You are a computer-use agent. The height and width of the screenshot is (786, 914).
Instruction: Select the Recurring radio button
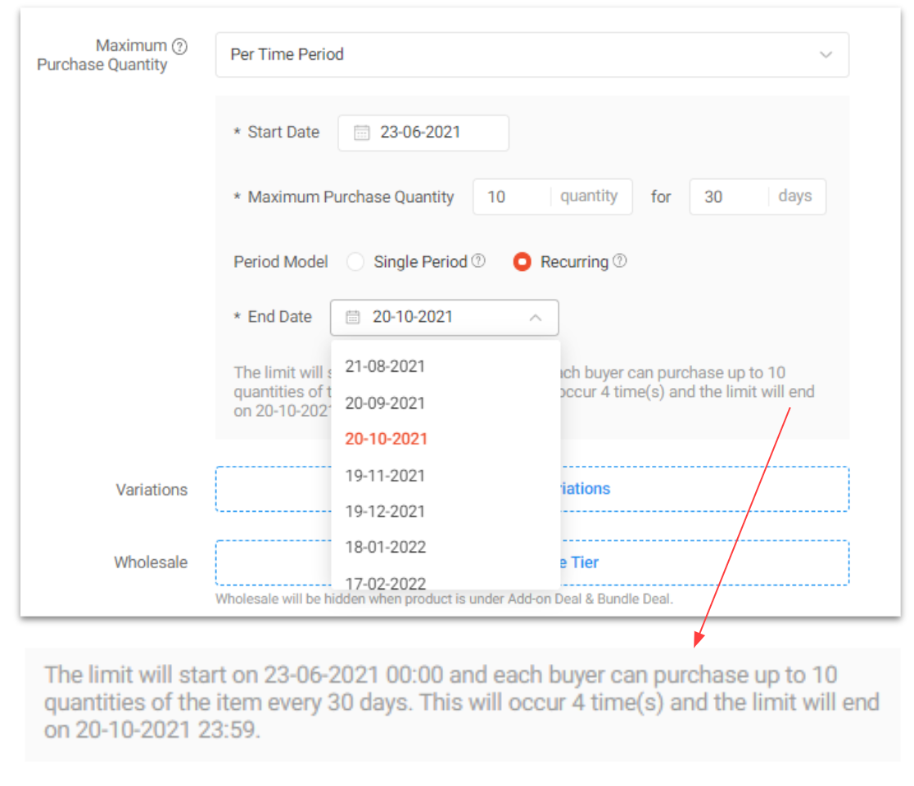click(x=523, y=261)
